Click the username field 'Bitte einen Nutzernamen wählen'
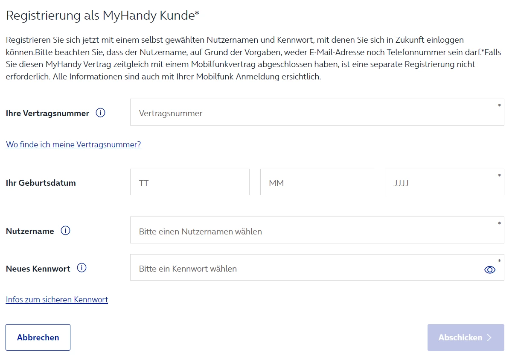518x360 pixels. [x=317, y=231]
